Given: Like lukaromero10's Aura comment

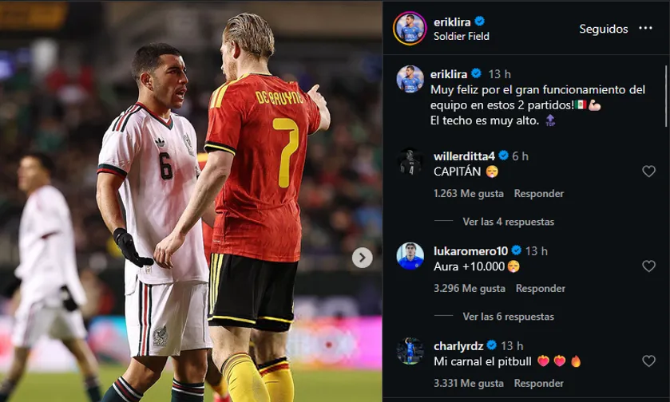Looking at the screenshot, I should [x=648, y=266].
